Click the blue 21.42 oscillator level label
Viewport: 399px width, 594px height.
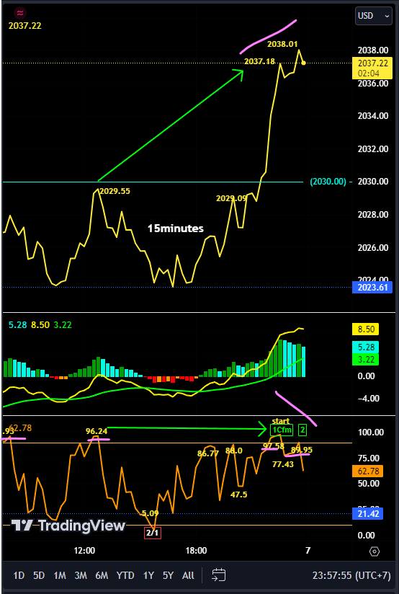click(x=367, y=513)
